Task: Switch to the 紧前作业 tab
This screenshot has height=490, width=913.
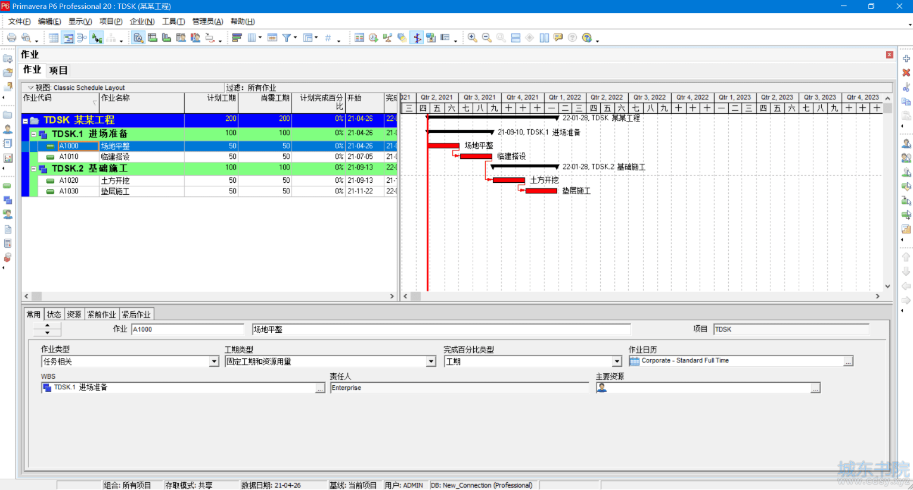Action: (101, 314)
